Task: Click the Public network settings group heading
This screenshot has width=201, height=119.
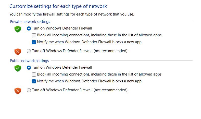Action: [x=29, y=61]
